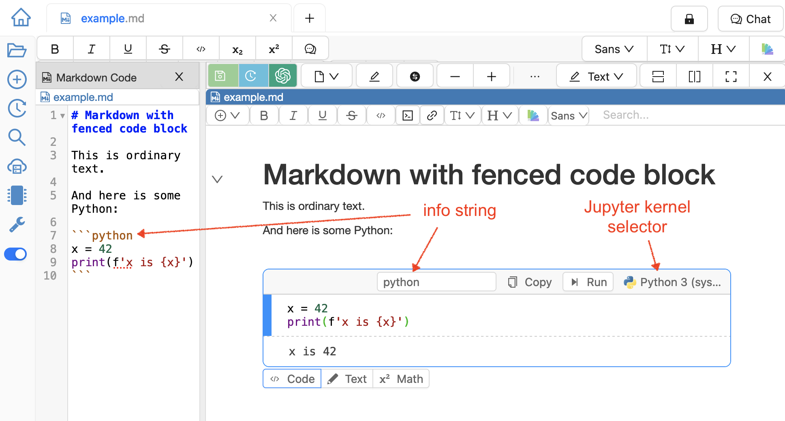Switch to the Math mode tab
This screenshot has height=421, width=785.
401,379
